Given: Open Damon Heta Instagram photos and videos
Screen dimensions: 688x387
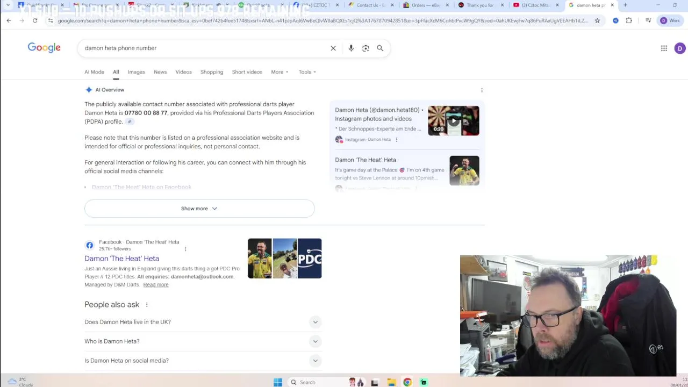Looking at the screenshot, I should click(x=378, y=114).
